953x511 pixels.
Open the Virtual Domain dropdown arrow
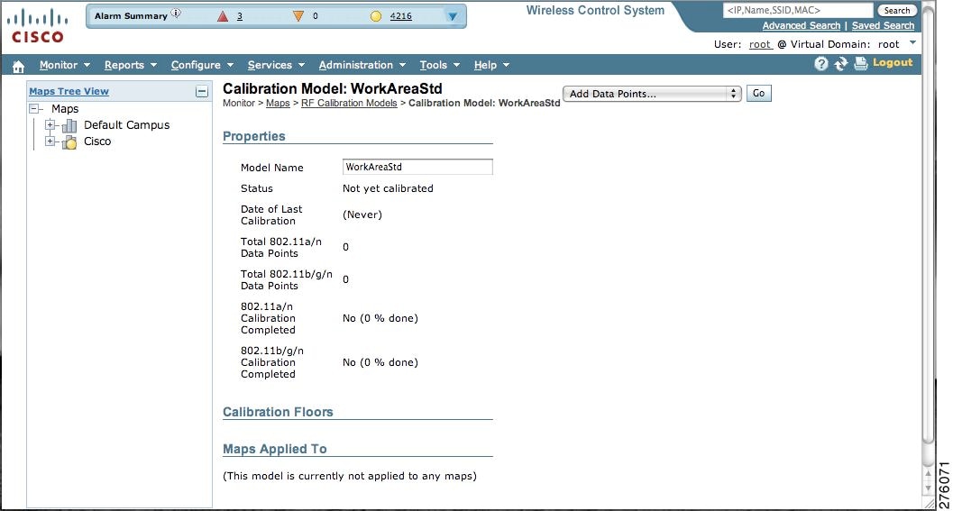pos(912,42)
